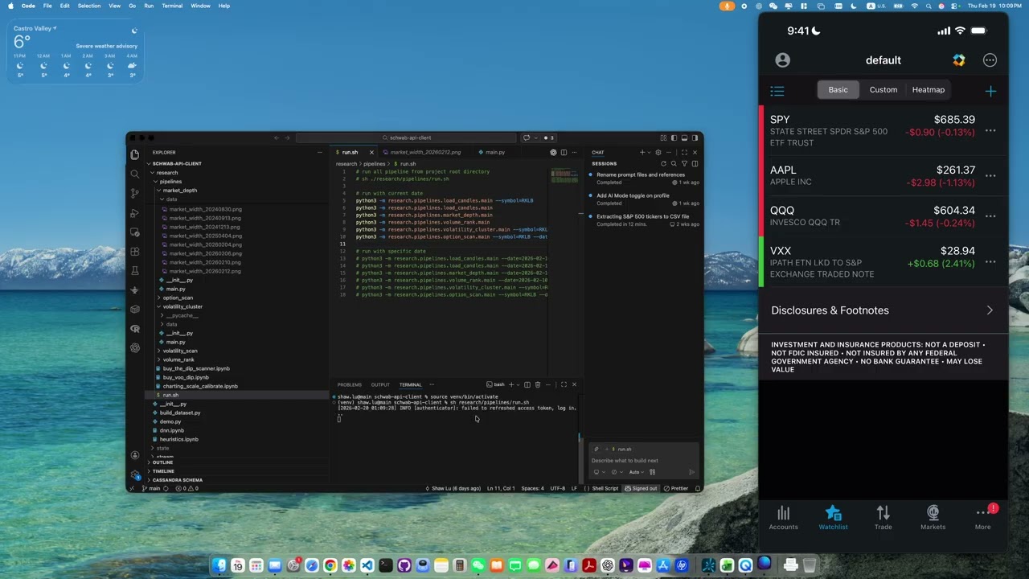Select the Heatmap watchlist view
Screen dimensions: 1029x579
click(928, 90)
